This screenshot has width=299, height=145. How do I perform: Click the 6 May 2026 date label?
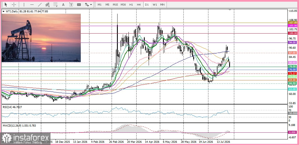point(170,142)
